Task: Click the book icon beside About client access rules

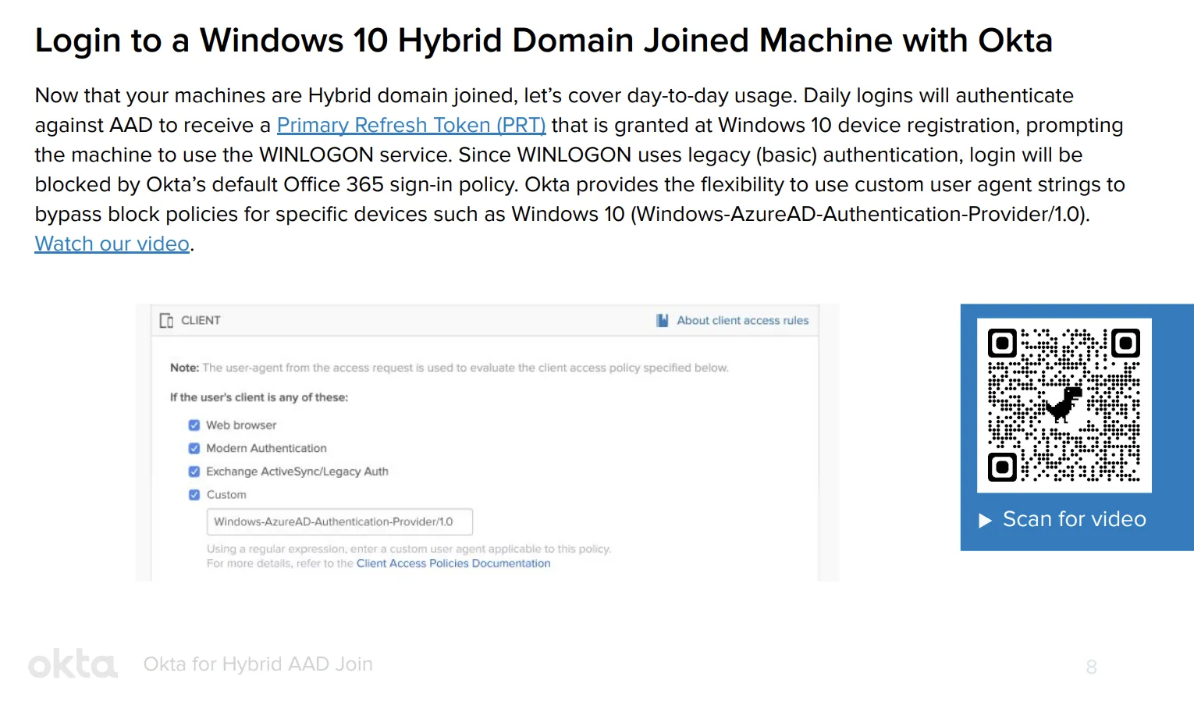Action: (663, 320)
